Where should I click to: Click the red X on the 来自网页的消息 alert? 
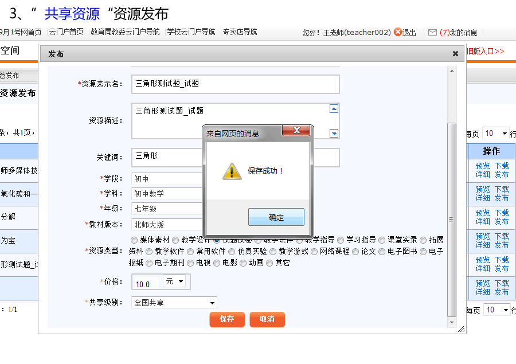(296, 131)
